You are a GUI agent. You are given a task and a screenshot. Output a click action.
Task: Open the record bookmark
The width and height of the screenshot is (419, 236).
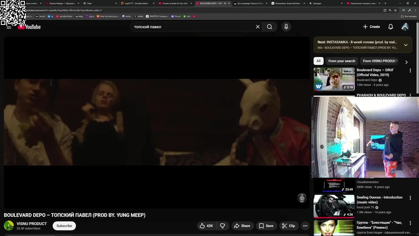[41, 16]
